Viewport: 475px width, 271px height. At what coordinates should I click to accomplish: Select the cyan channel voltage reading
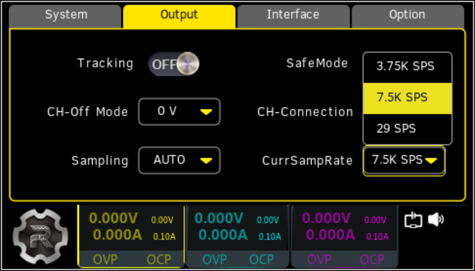(219, 218)
